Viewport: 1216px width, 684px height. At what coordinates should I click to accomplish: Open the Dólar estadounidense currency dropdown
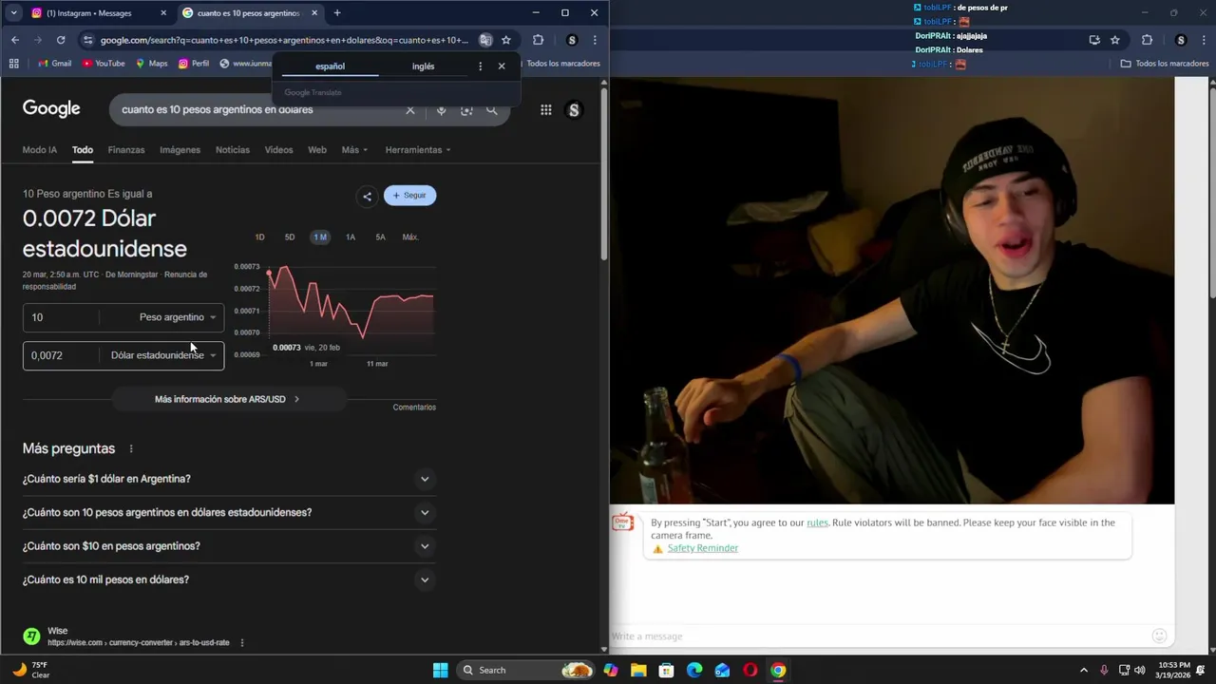[x=162, y=355]
